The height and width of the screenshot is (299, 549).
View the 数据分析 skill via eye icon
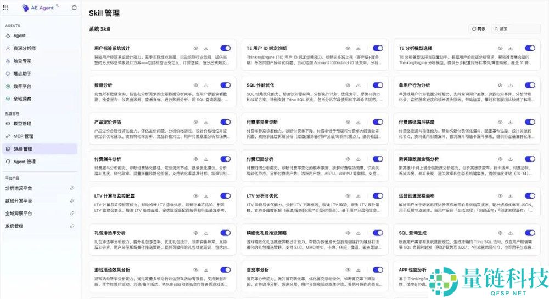[196, 85]
